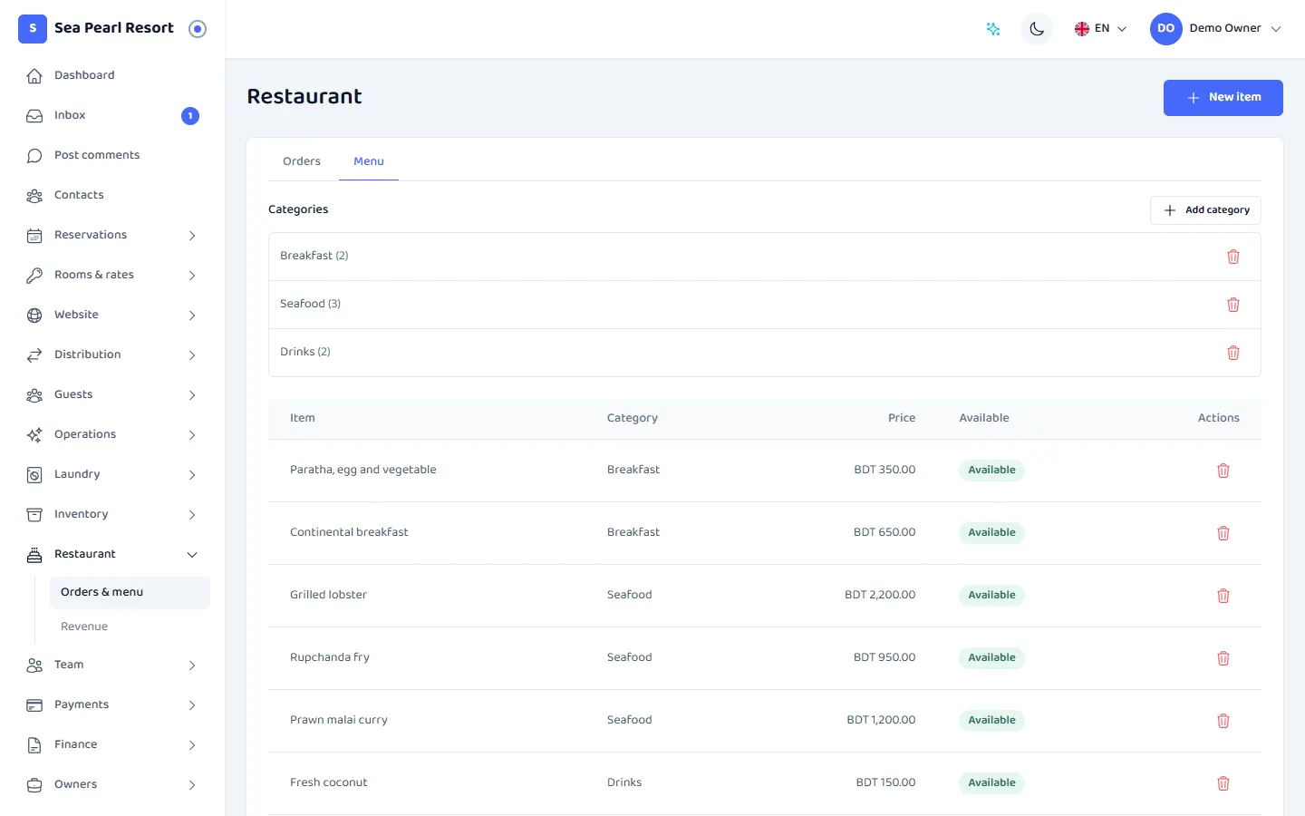The width and height of the screenshot is (1305, 816).
Task: Toggle availability of Continental breakfast
Action: [991, 533]
